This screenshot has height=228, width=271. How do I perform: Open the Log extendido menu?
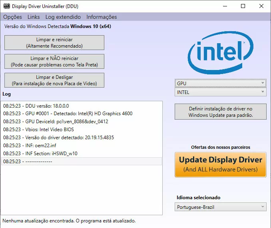pyautogui.click(x=63, y=17)
